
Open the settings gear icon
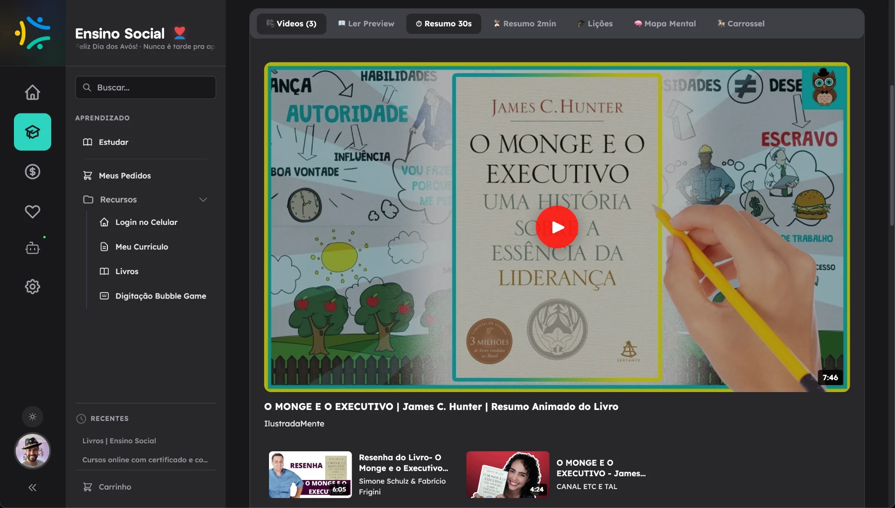pyautogui.click(x=32, y=286)
